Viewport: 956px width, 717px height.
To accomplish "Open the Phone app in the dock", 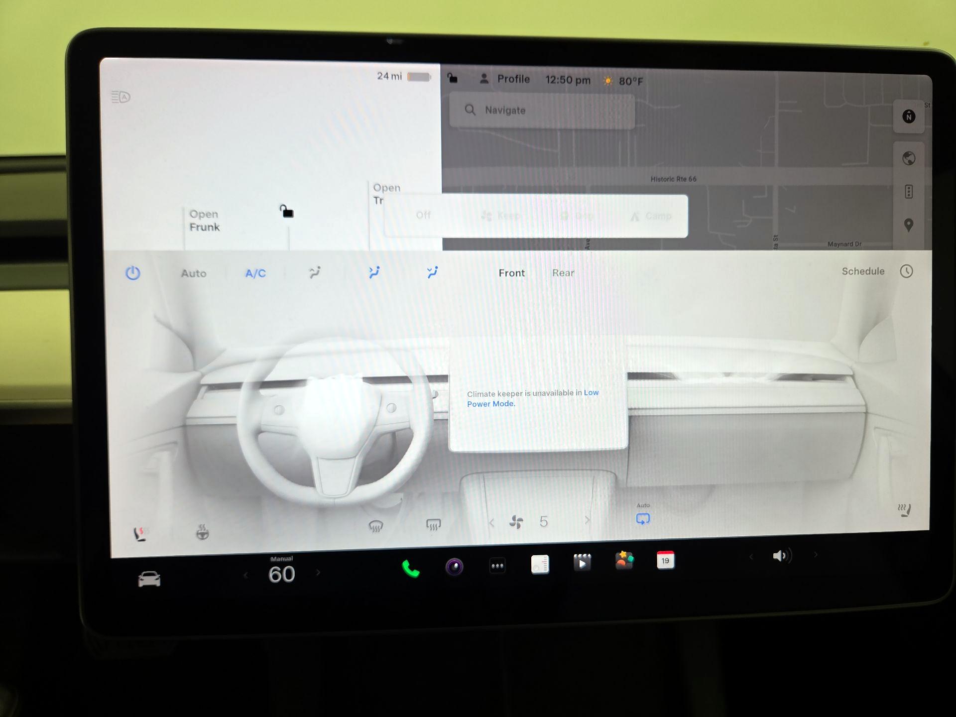I will 409,567.
